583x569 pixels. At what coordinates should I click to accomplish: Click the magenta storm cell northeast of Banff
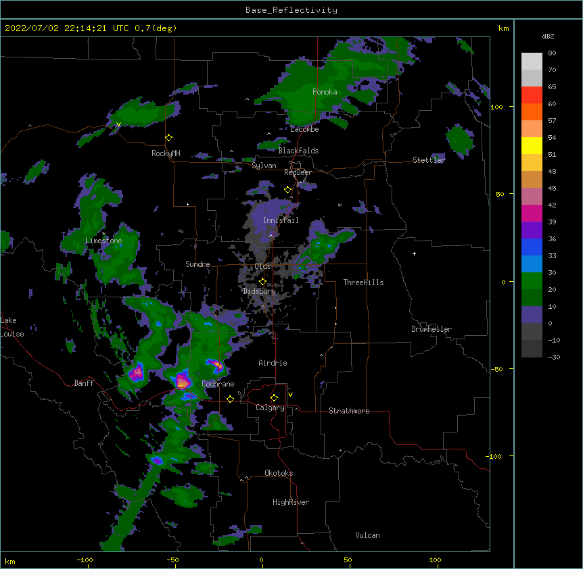pyautogui.click(x=137, y=372)
